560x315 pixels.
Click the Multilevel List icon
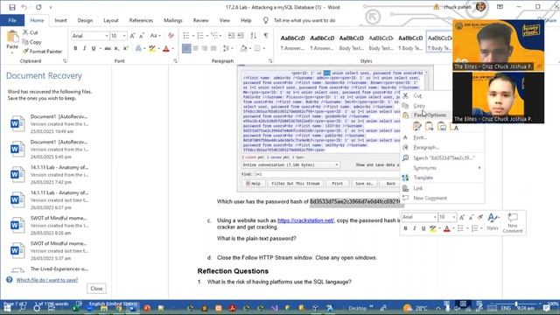[214, 36]
